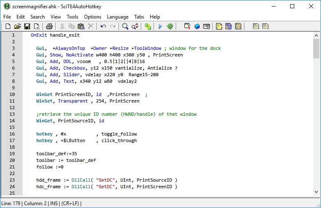Click the vertical scrollbar up arrow
This screenshot has width=321, height=208.
click(x=316, y=36)
